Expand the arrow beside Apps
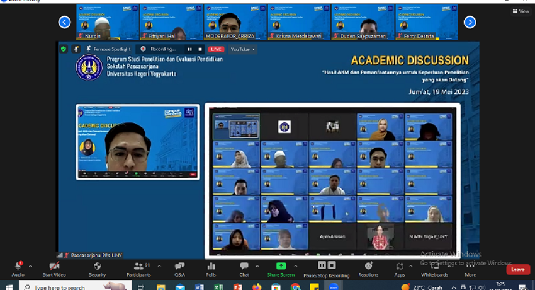 pyautogui.click(x=411, y=266)
